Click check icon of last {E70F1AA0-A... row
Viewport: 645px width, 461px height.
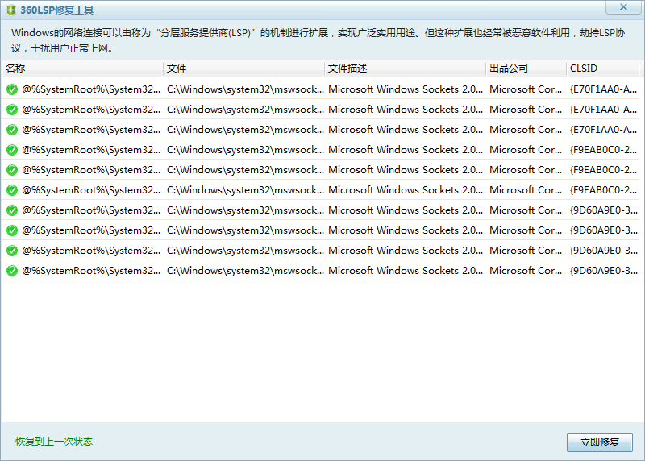pyautogui.click(x=12, y=130)
